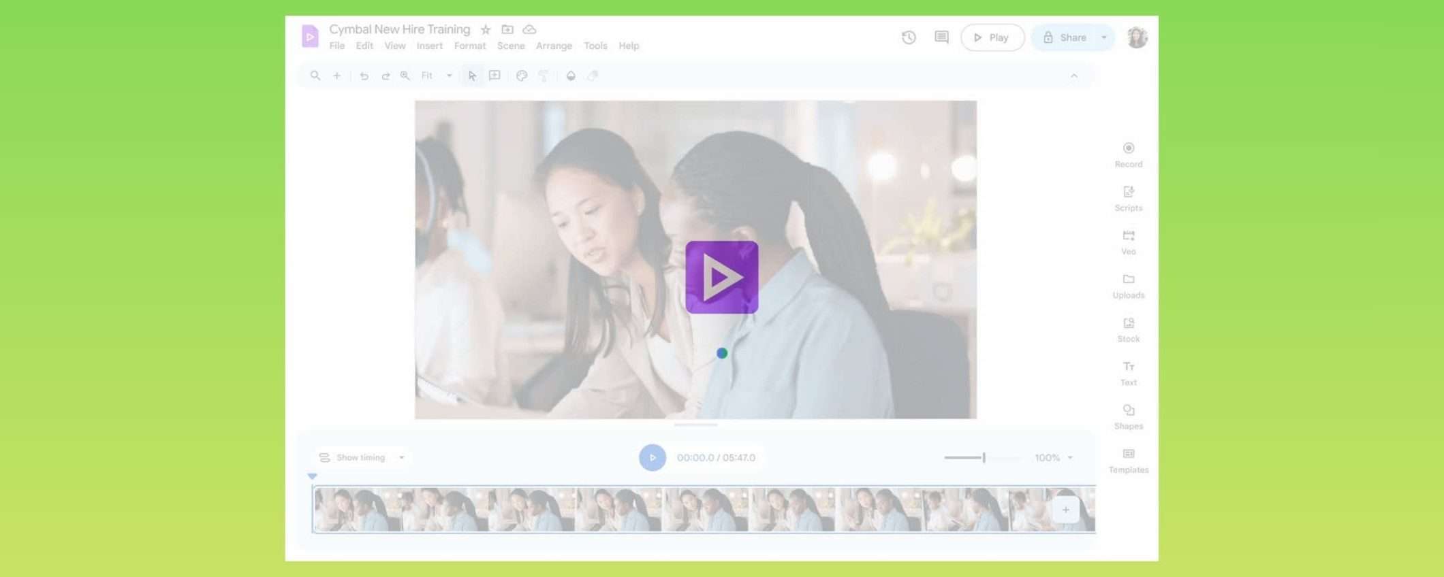Viewport: 1444px width, 577px height.
Task: Open the View menu
Action: [395, 46]
